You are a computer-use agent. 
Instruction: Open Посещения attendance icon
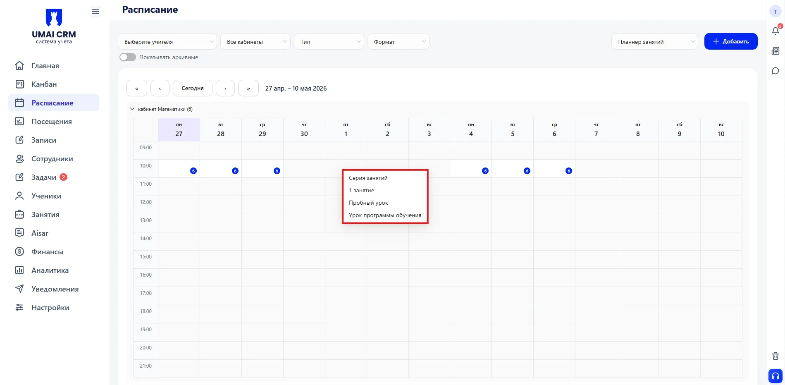19,122
